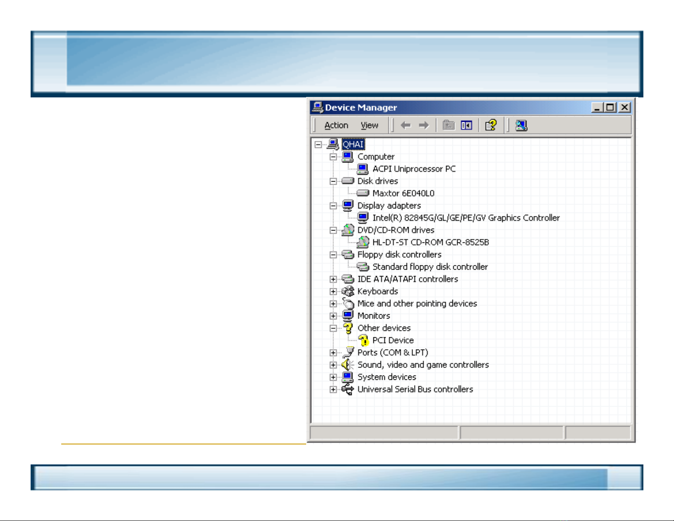Image resolution: width=674 pixels, height=521 pixels.
Task: Expand Universal Serial Bus controllers
Action: [x=333, y=390]
